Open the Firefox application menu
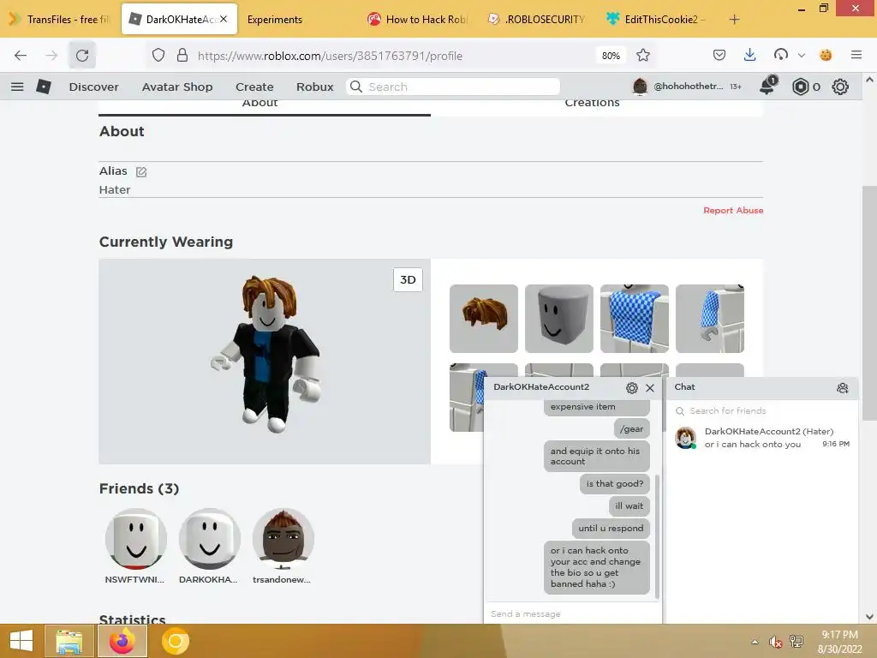The height and width of the screenshot is (658, 877). [856, 56]
